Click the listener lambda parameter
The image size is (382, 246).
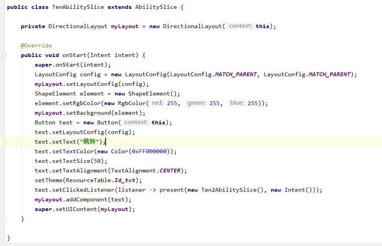point(132,190)
